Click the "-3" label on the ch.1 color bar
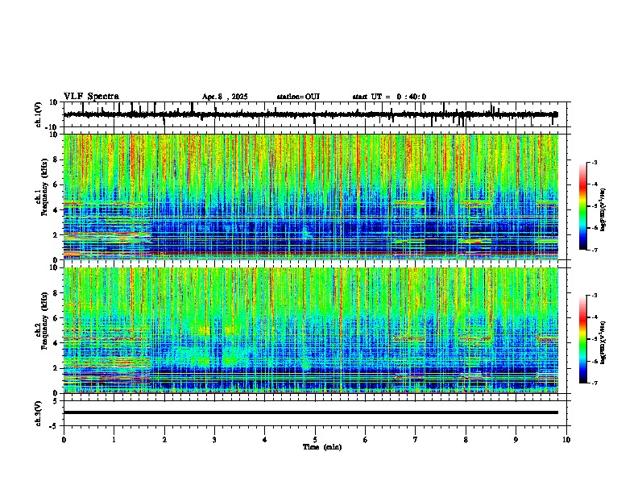 [x=594, y=162]
